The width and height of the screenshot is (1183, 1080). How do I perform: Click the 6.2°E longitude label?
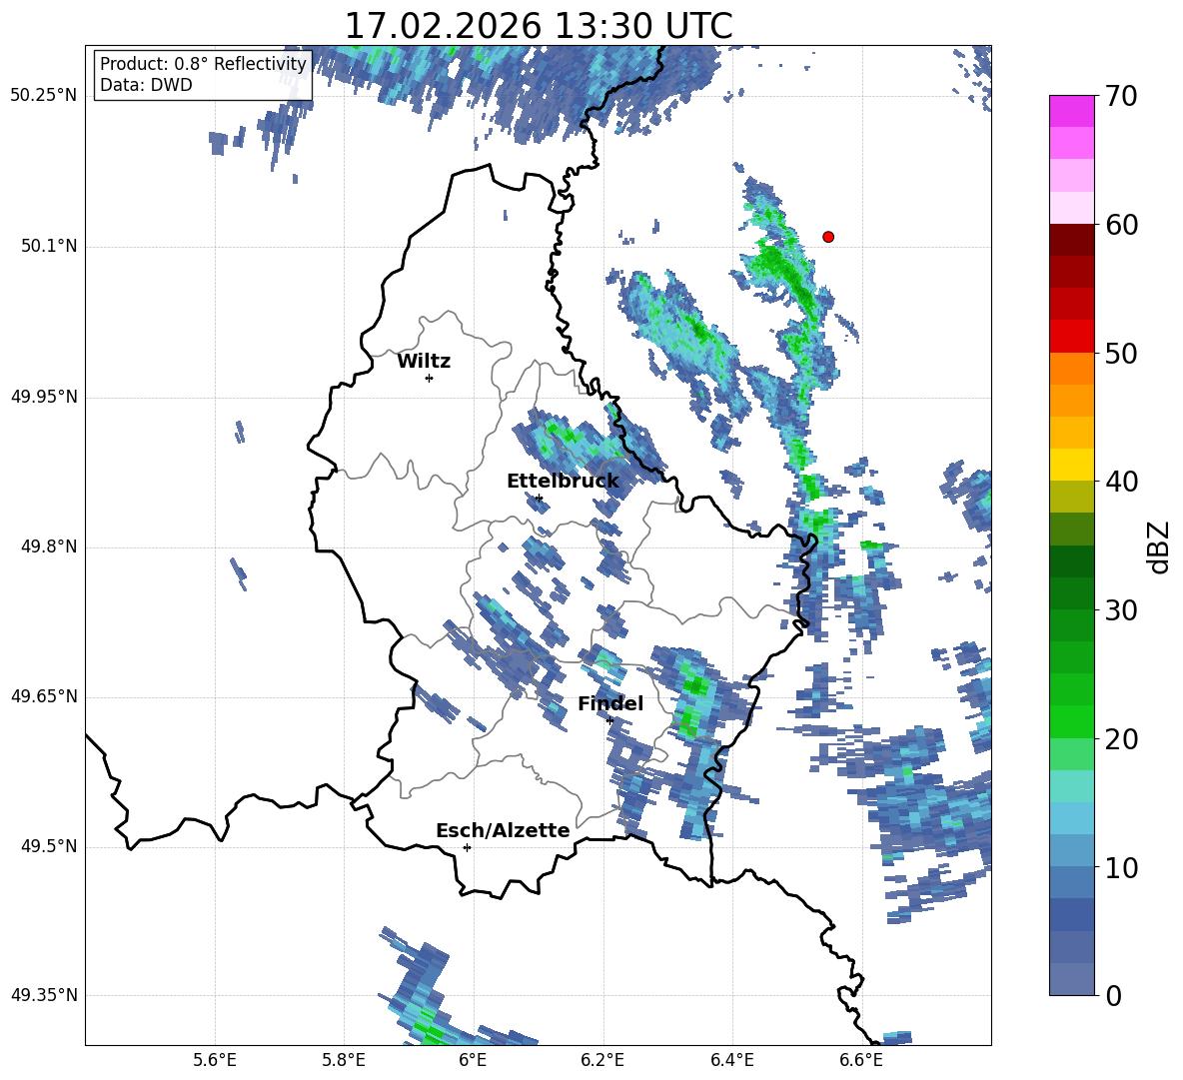(x=602, y=1060)
